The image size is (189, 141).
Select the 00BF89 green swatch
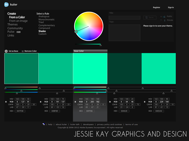[56, 68]
